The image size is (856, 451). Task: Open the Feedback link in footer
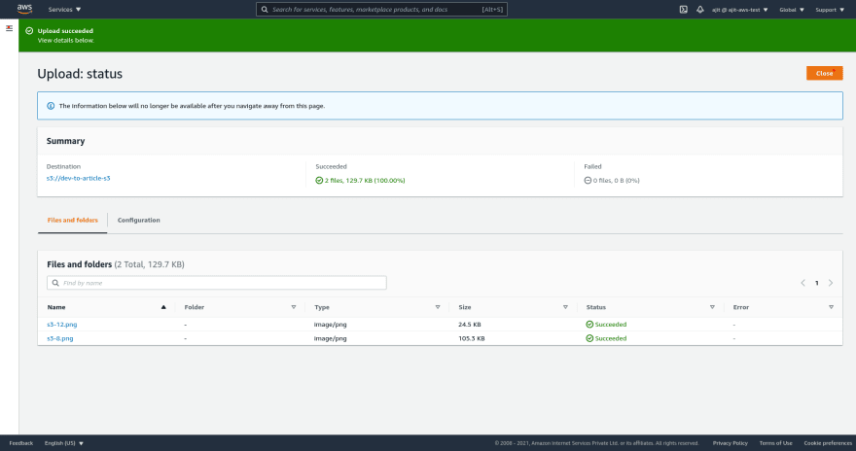tap(21, 443)
